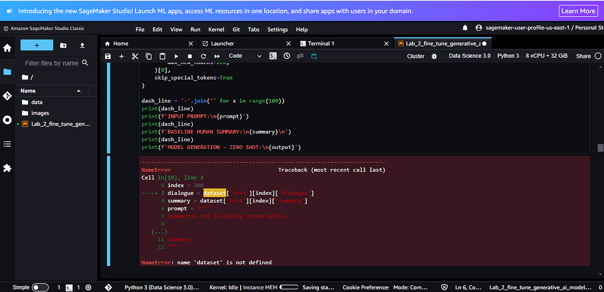Open the Code cell type dropdown
604x292 pixels.
tap(245, 56)
